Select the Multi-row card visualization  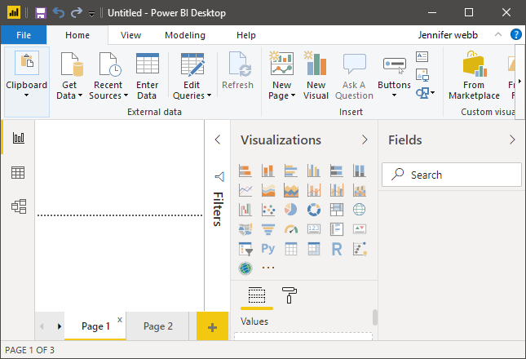coord(337,229)
